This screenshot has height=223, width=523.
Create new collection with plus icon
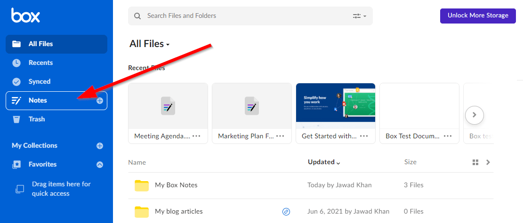pos(100,146)
